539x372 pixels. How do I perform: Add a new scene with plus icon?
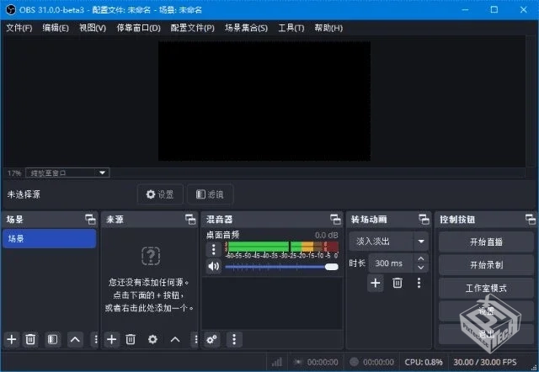coord(11,339)
